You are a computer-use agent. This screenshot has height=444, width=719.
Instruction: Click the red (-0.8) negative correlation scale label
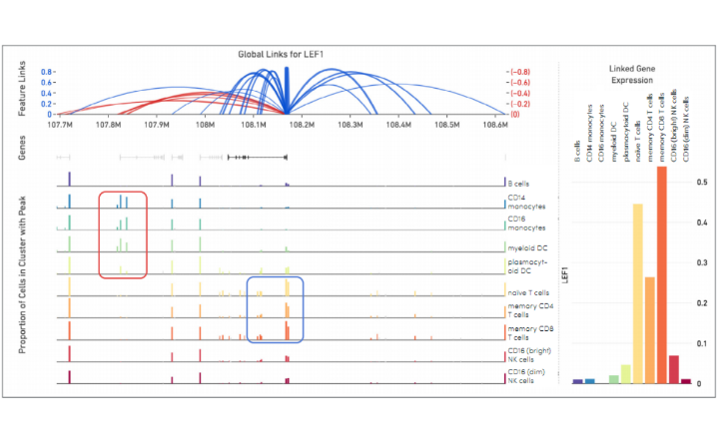(x=519, y=72)
